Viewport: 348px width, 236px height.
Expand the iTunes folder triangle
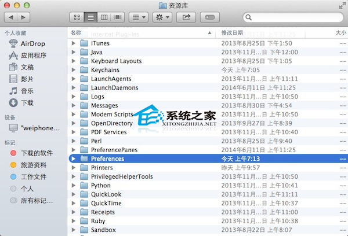click(74, 43)
